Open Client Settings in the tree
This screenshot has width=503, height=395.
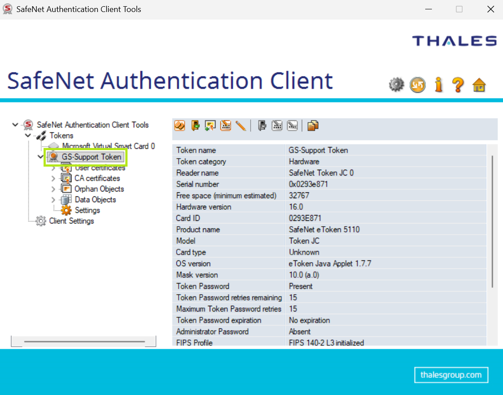tap(71, 221)
